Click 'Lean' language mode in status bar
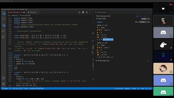Image resolution: width=174 pixels, height=98 pixels. point(142,88)
